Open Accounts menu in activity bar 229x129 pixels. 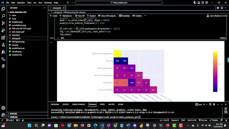[x=3, y=108]
